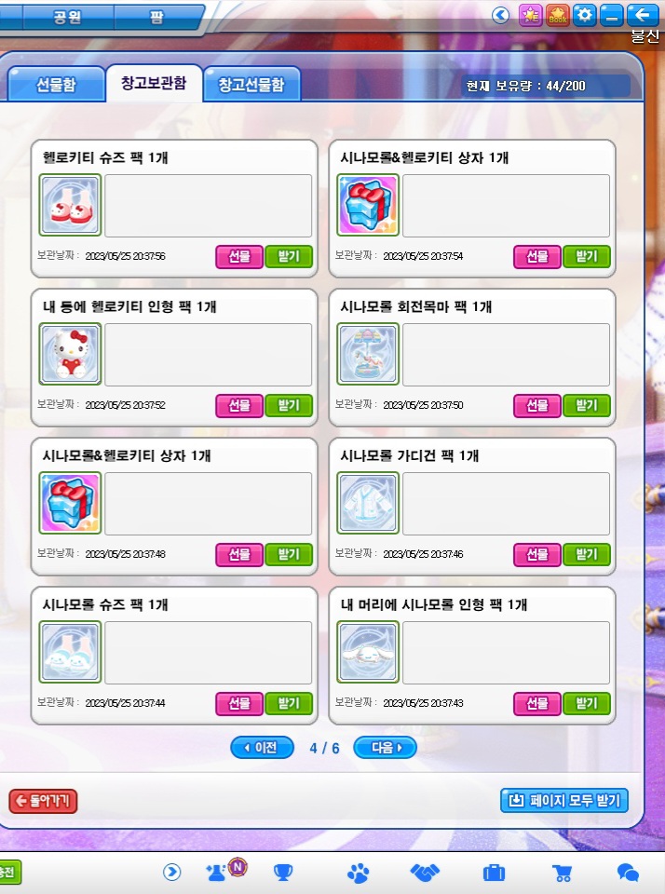Screen dimensions: 665x894
Task: Select the 시나모롤 회전목마 팩 item thumbnail
Action: [368, 354]
